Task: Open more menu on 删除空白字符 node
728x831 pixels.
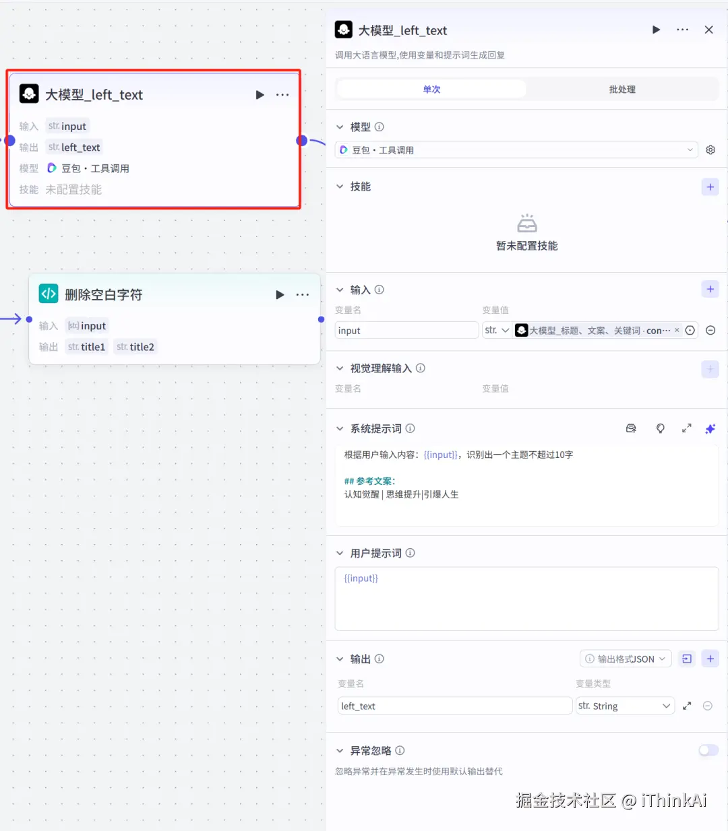Action: pyautogui.click(x=303, y=295)
